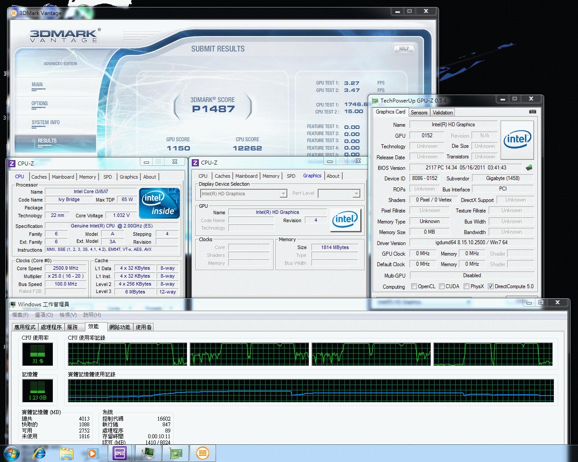Click the Specification Genuine Intel CPU field

tap(112, 226)
